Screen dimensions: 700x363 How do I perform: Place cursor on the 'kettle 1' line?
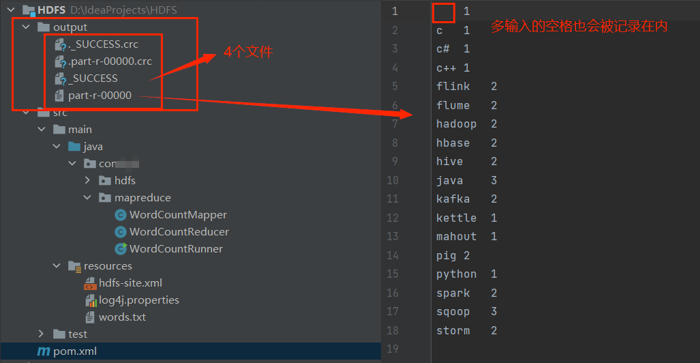(466, 218)
